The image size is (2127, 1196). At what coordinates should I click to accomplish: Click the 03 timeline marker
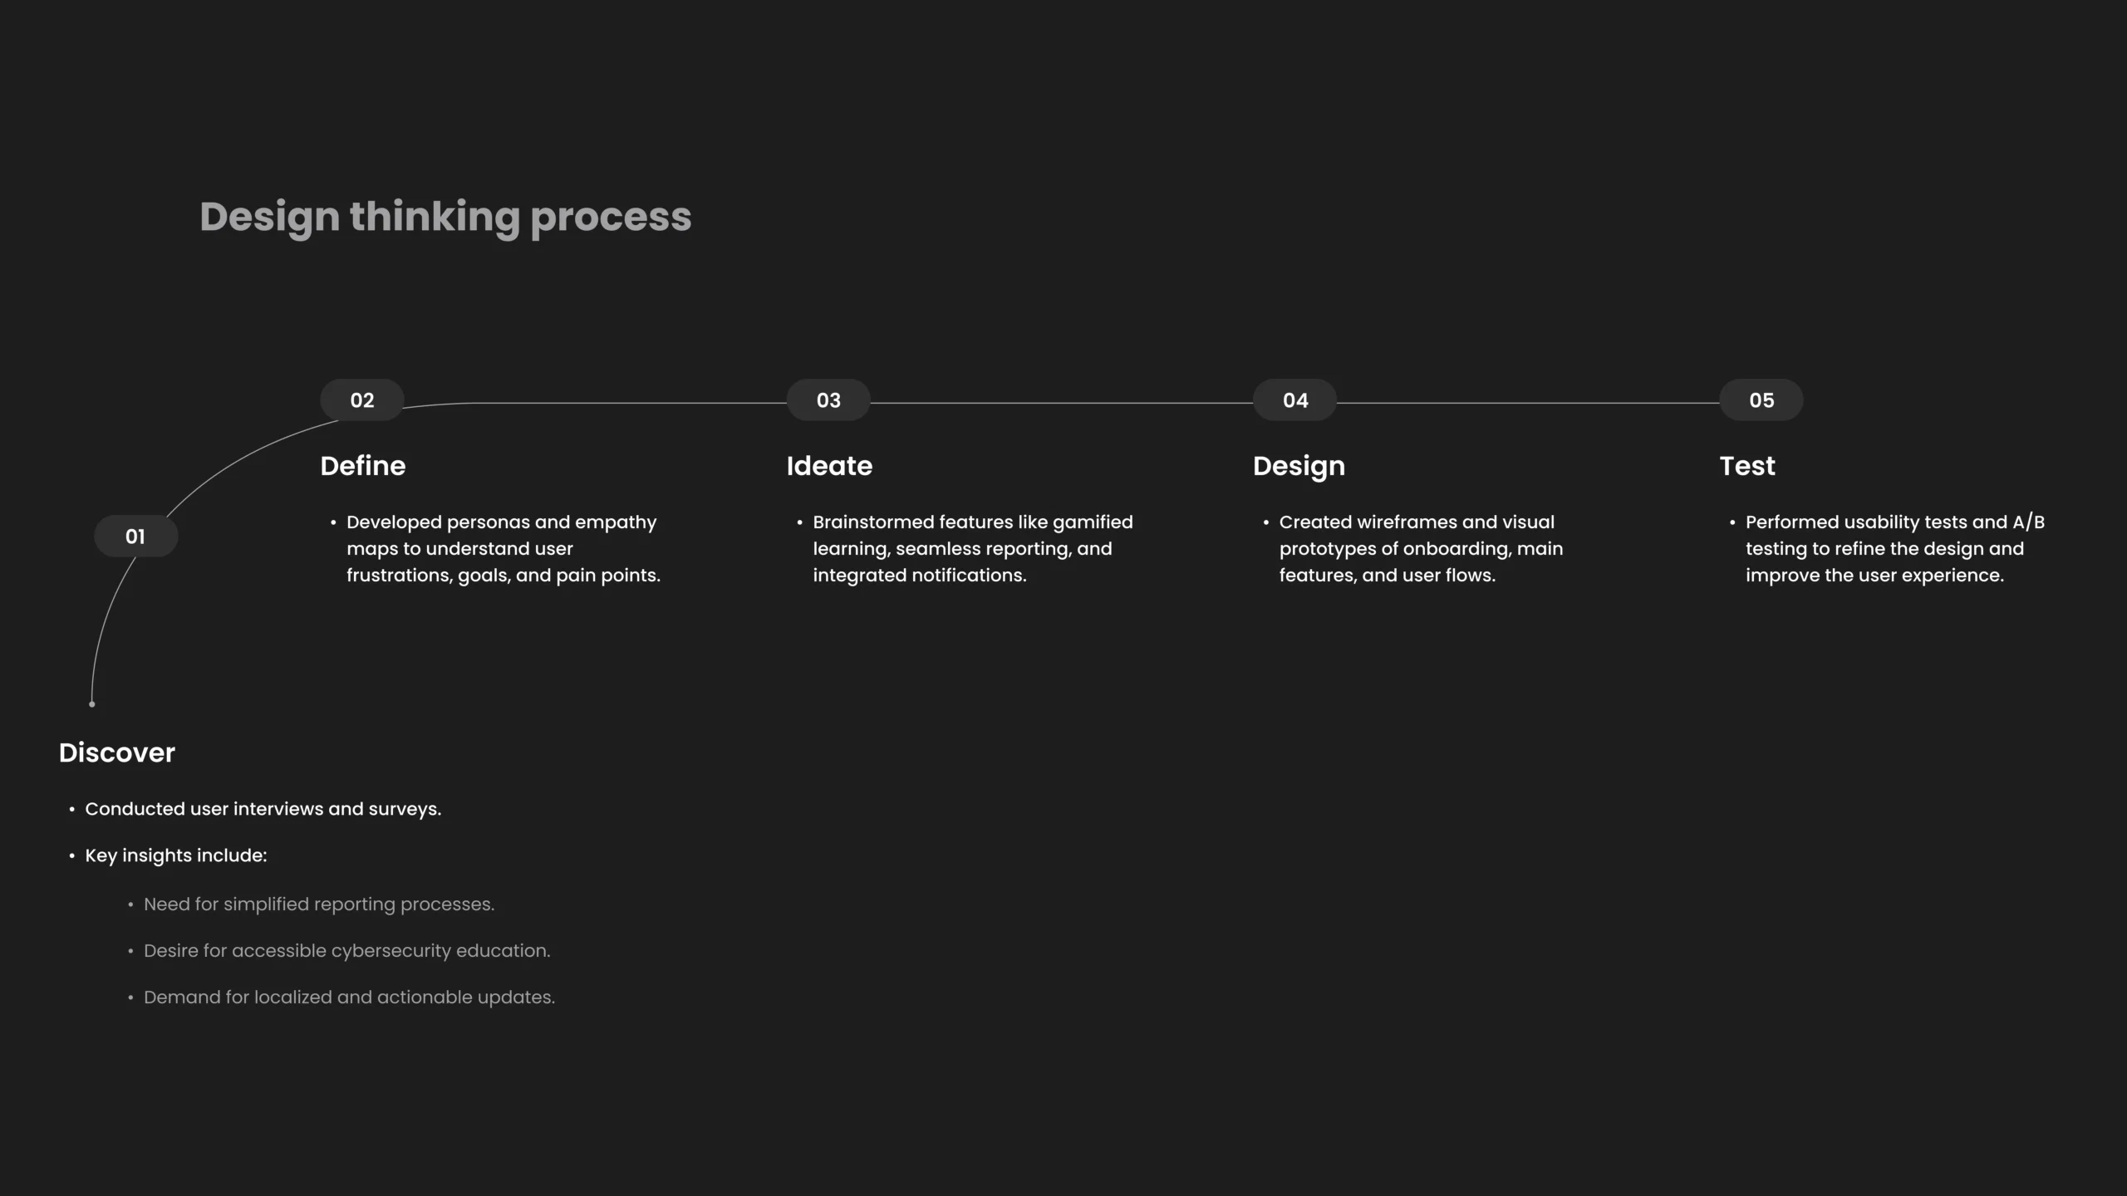[828, 400]
